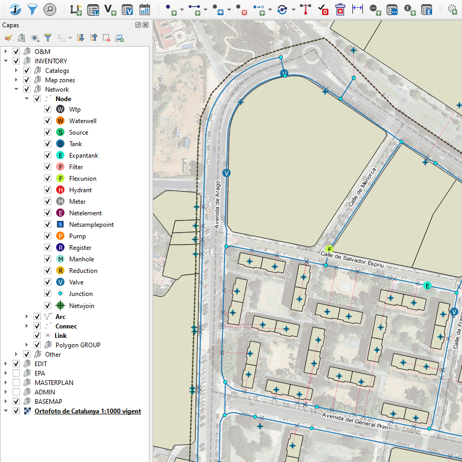Uncheck the Ortofoto de Catalunya layer checkbox
This screenshot has width=462, height=462.
pos(16,411)
